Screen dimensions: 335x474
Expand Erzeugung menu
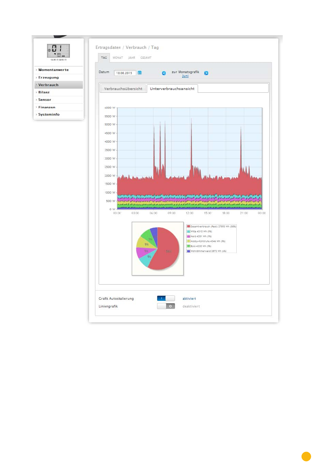[59, 78]
